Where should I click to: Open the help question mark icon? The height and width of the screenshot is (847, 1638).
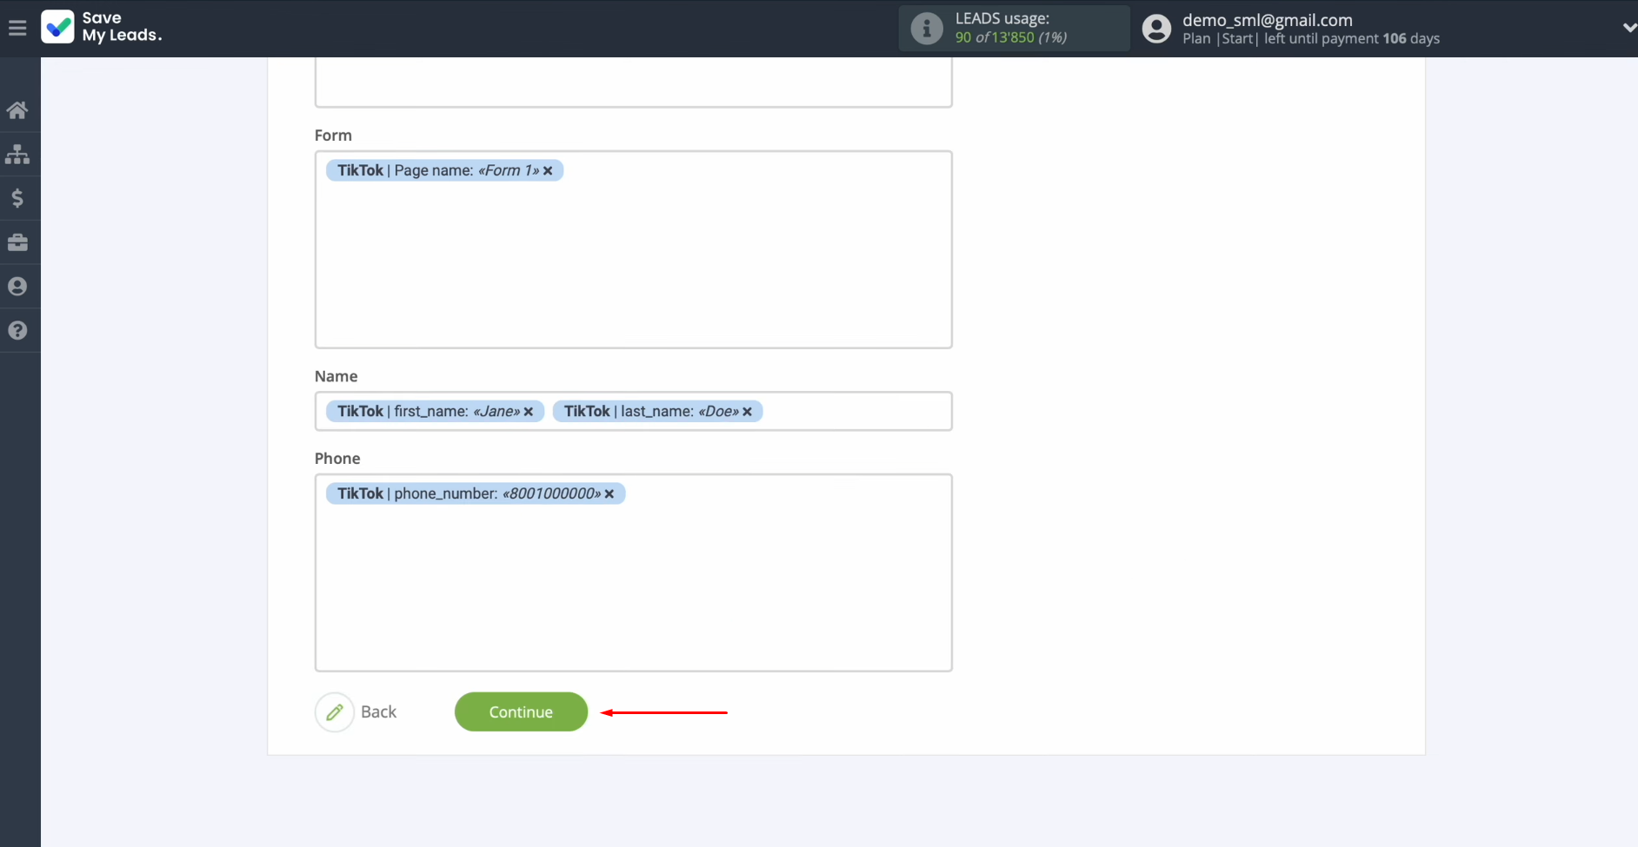coord(17,330)
